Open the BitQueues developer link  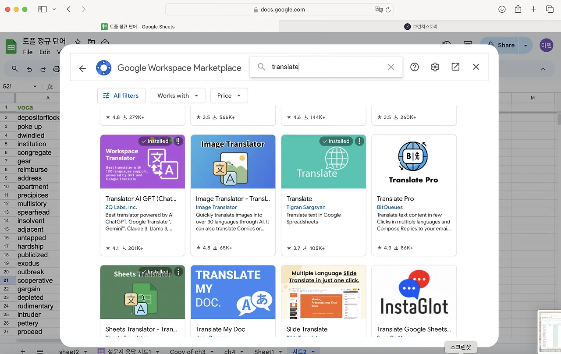point(390,207)
